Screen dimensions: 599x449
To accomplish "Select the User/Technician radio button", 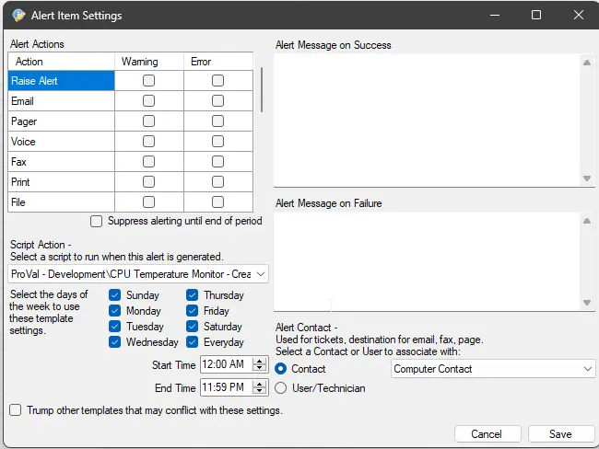I will [x=281, y=388].
